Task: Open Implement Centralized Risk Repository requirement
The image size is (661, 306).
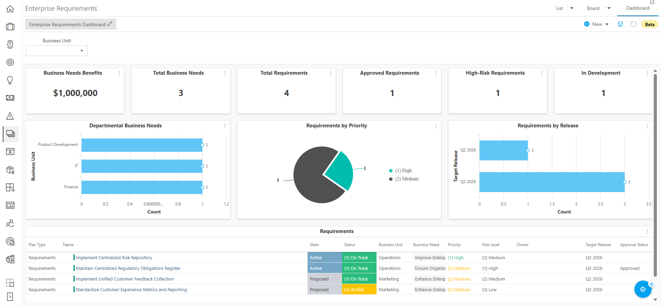Action: (x=114, y=257)
